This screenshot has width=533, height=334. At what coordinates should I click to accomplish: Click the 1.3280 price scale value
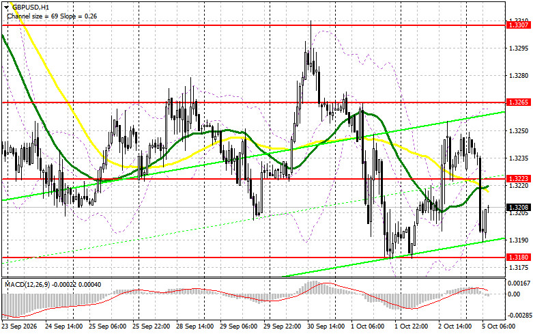pyautogui.click(x=519, y=76)
